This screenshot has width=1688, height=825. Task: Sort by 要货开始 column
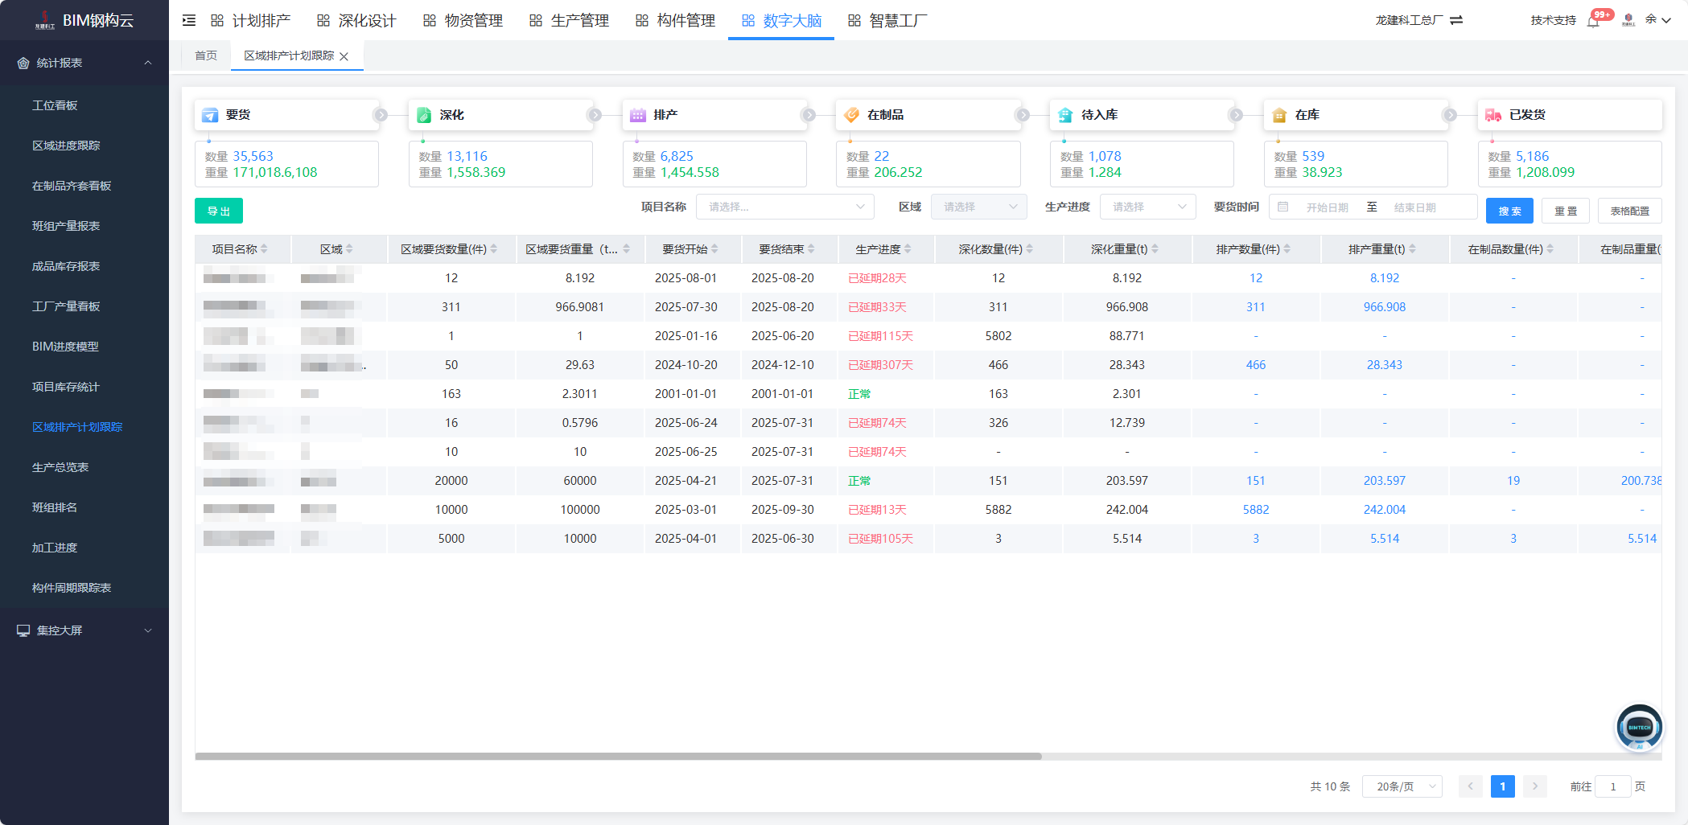click(714, 249)
